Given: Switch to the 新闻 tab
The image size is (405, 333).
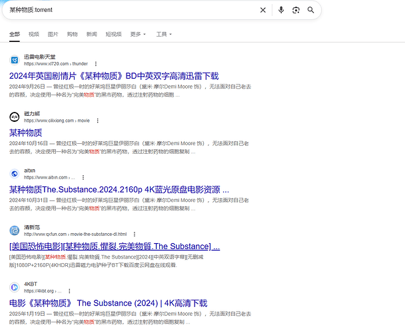Looking at the screenshot, I should click(92, 34).
